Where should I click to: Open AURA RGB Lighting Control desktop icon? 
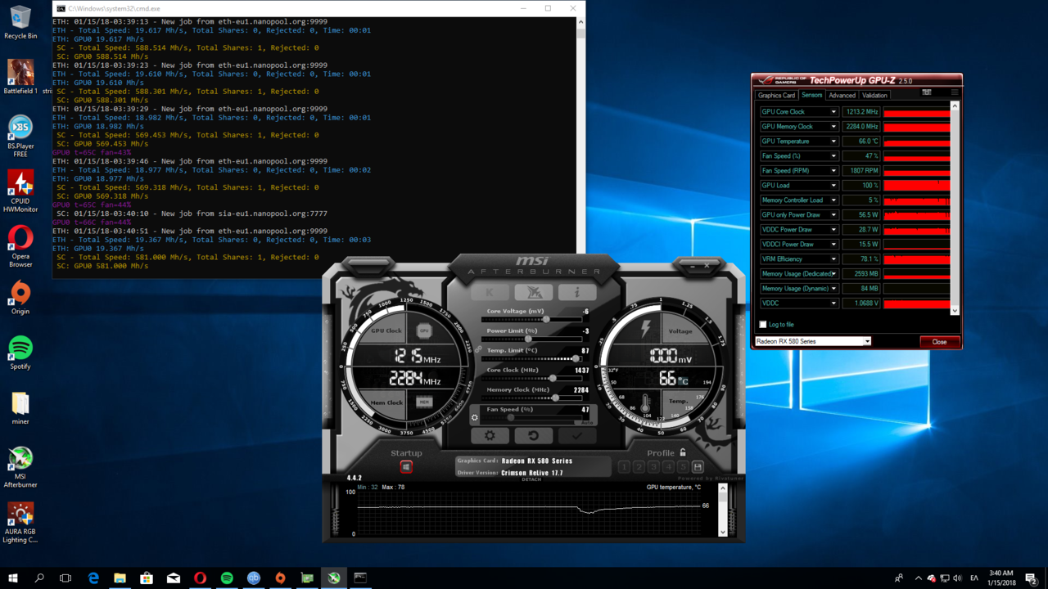tap(20, 523)
